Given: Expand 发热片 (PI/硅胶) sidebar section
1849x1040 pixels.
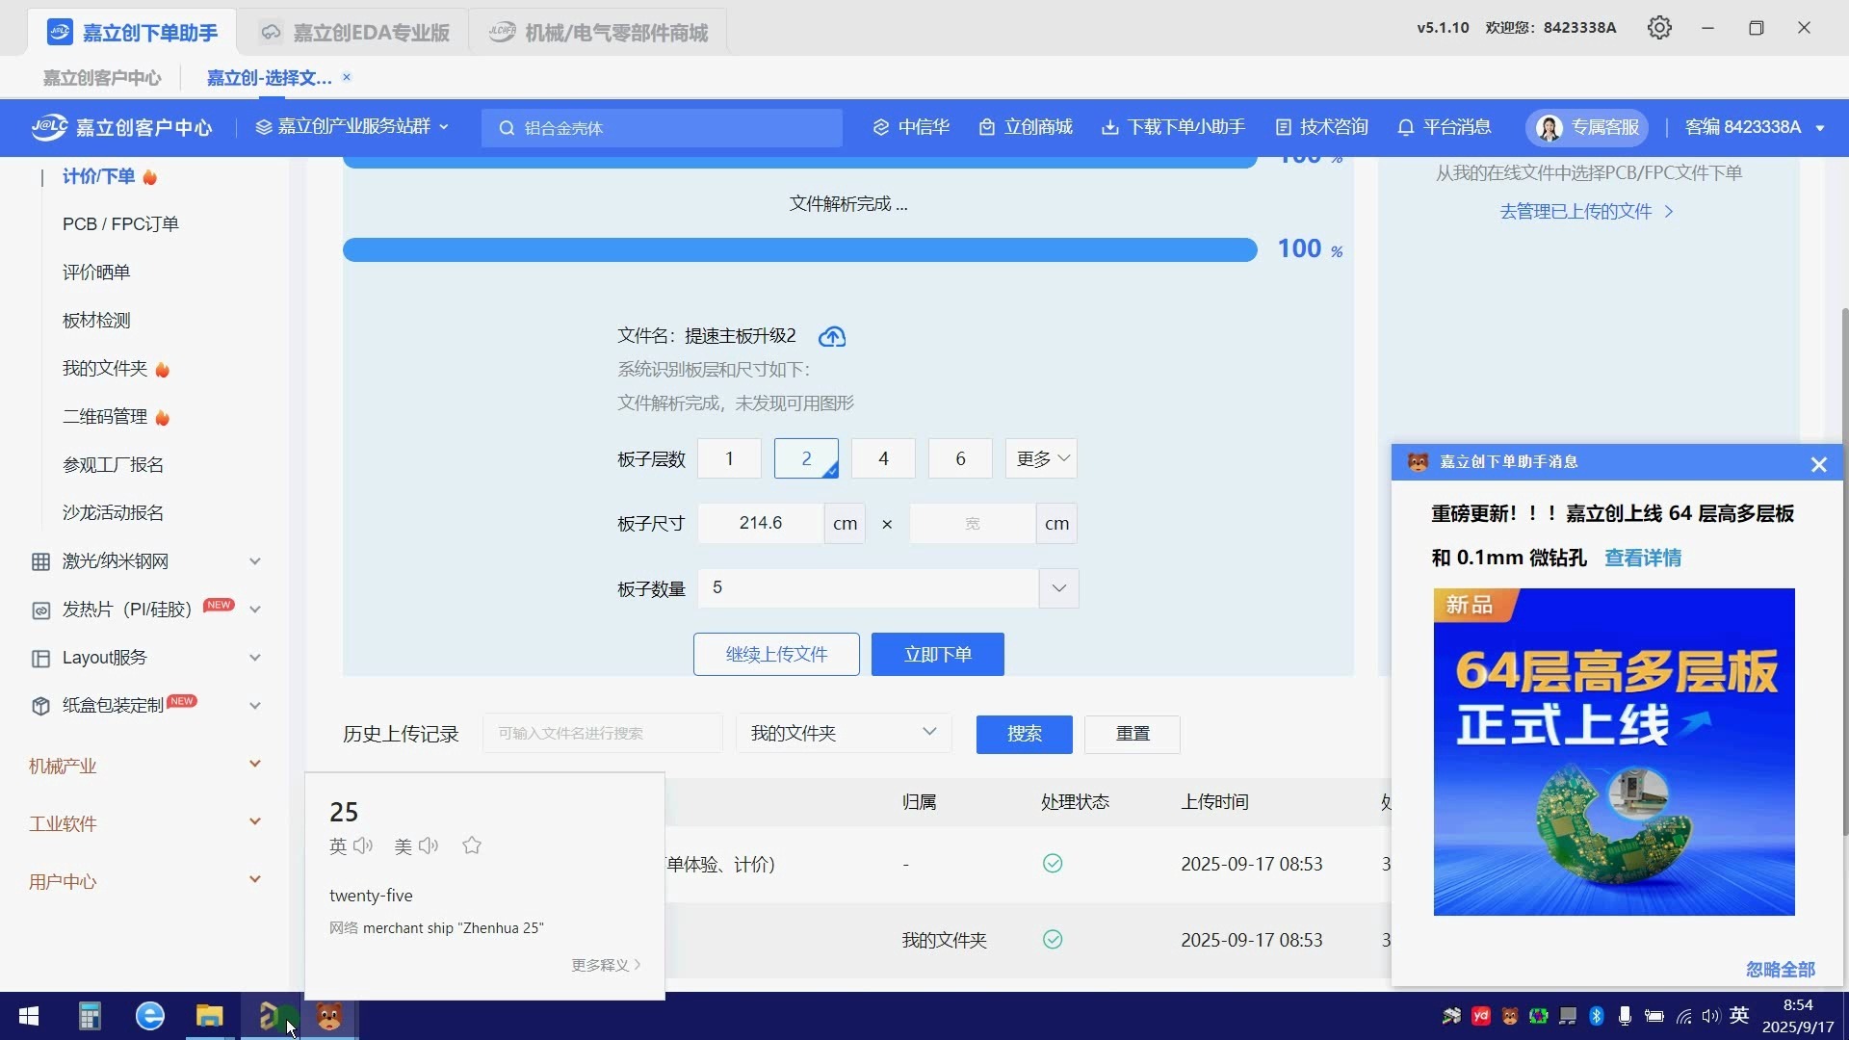Looking at the screenshot, I should 255,610.
